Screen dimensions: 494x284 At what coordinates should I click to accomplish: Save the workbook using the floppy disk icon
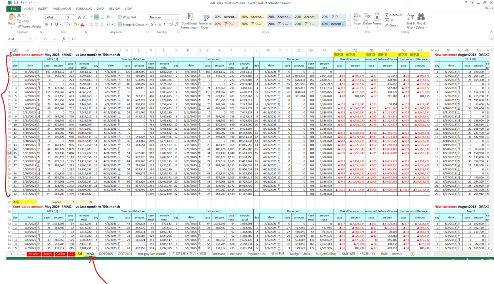point(16,3)
